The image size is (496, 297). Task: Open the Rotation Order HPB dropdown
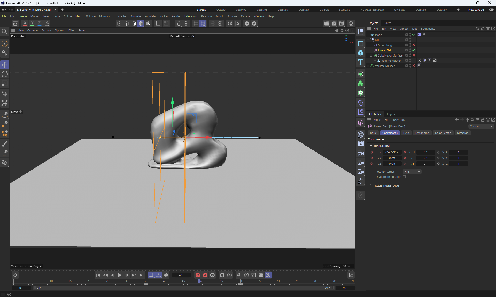tap(412, 172)
